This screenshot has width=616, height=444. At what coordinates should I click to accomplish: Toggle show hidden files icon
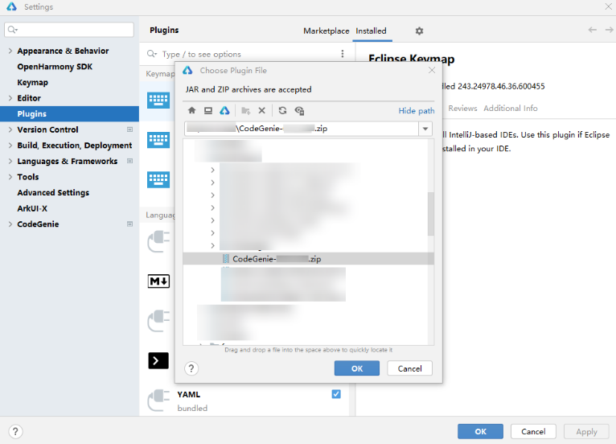(x=299, y=110)
